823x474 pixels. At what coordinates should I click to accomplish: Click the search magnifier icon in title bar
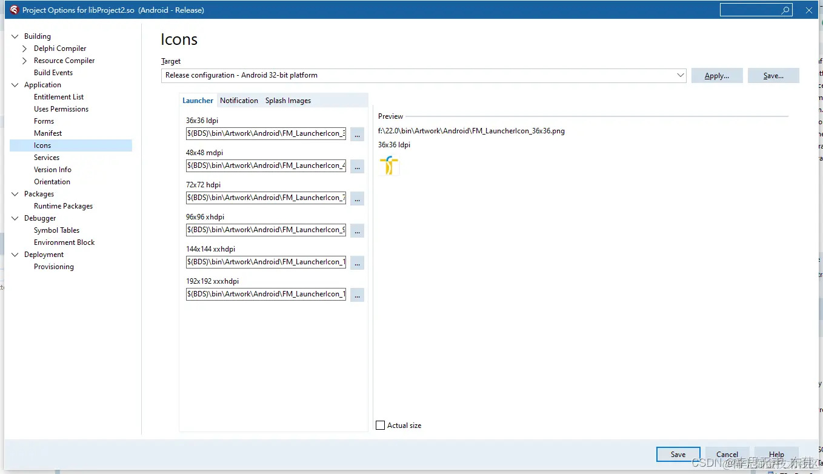tap(785, 10)
